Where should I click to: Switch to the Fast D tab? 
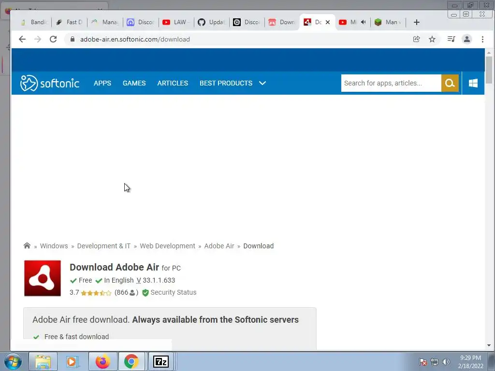tap(69, 22)
